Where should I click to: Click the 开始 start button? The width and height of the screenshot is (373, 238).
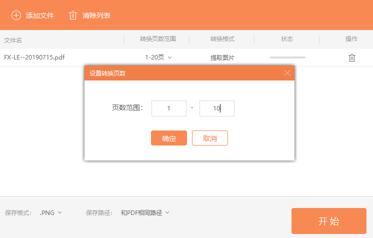click(329, 221)
